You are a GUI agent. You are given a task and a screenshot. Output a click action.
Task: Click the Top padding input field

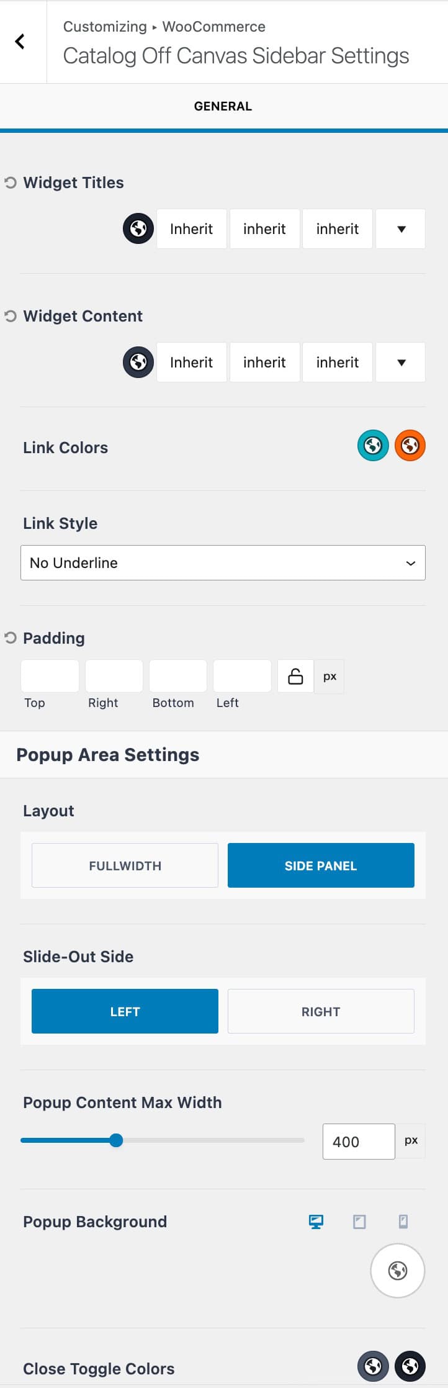[50, 676]
